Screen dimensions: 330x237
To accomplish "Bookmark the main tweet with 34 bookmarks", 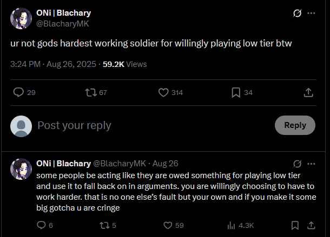I will [x=236, y=93].
